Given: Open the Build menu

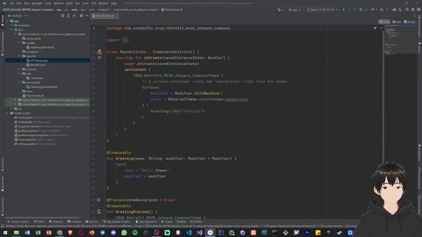Looking at the screenshot, I should coord(69,3).
